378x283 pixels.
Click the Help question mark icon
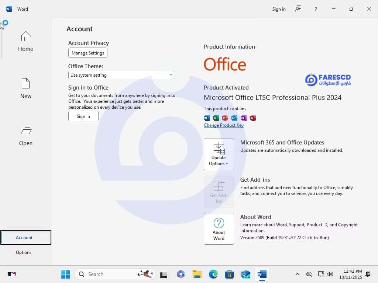pyautogui.click(x=316, y=9)
